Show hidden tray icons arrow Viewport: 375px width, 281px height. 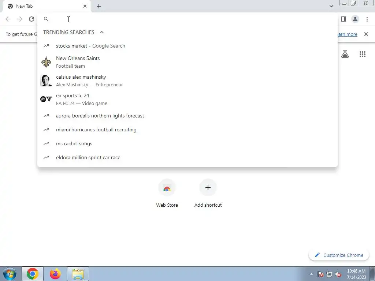[x=311, y=274]
